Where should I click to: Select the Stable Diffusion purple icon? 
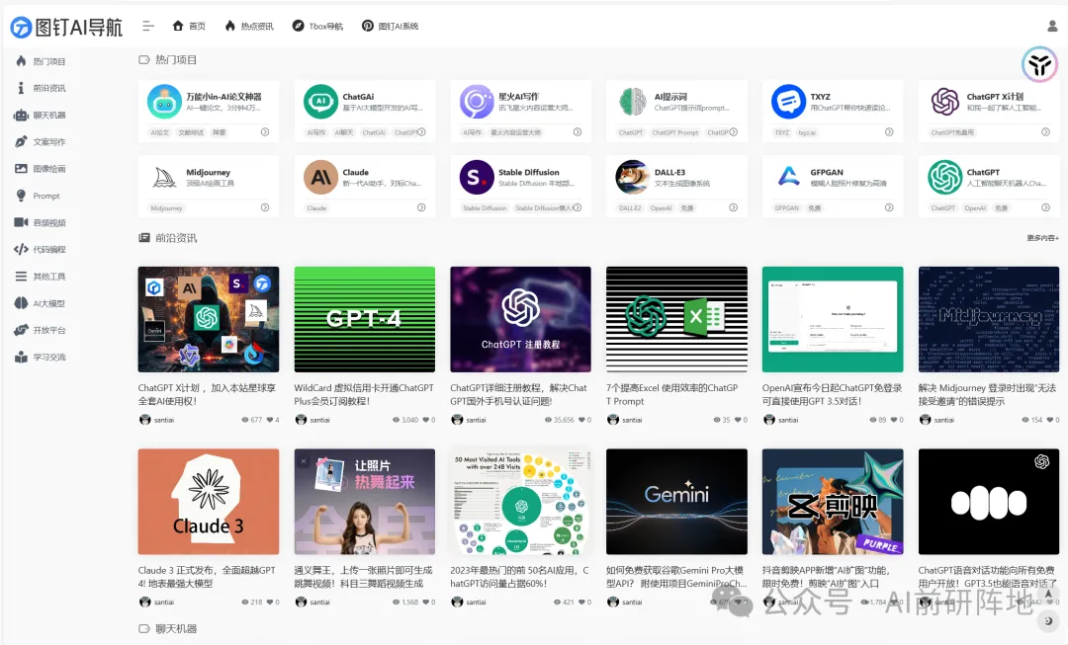477,178
